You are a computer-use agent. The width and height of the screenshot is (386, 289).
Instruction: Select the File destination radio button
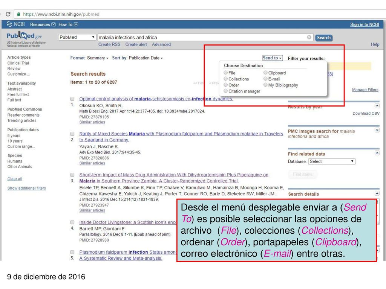[x=225, y=73]
